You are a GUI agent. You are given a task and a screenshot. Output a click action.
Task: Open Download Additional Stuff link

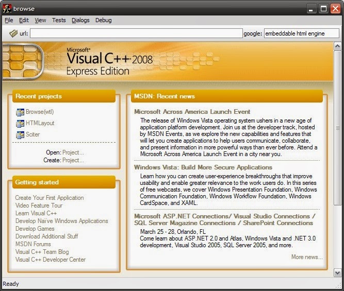[x=46, y=236]
